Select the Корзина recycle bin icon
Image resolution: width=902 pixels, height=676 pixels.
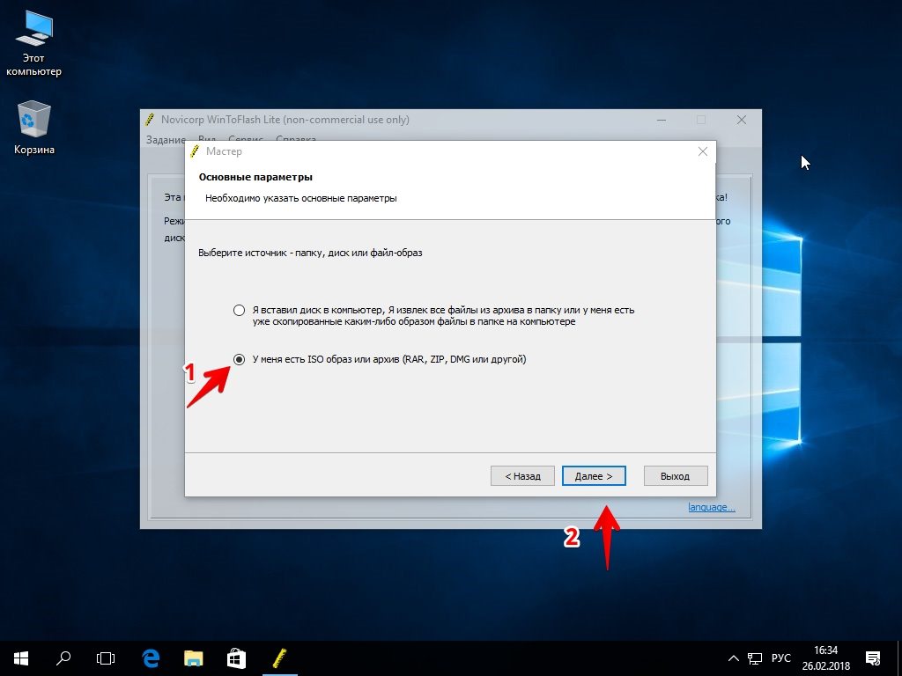(34, 128)
